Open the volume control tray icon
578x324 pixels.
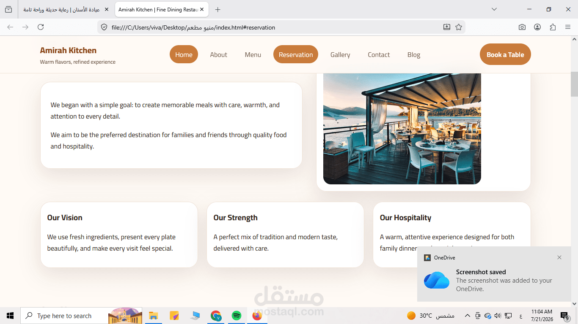[x=498, y=316]
